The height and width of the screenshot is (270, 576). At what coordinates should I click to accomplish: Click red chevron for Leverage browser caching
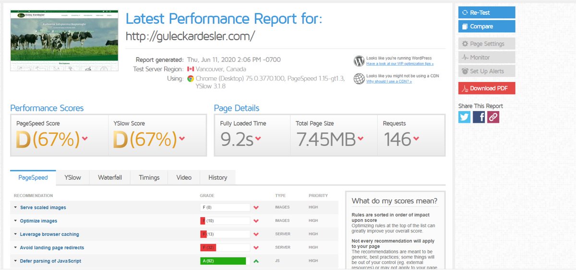(x=256, y=235)
